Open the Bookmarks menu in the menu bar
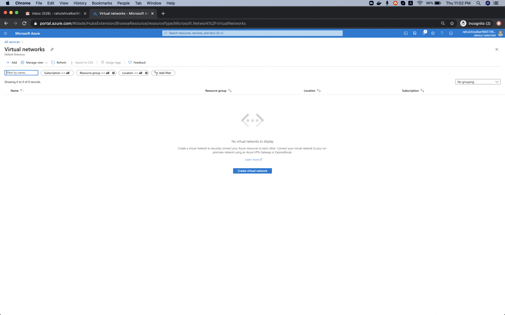 102,3
